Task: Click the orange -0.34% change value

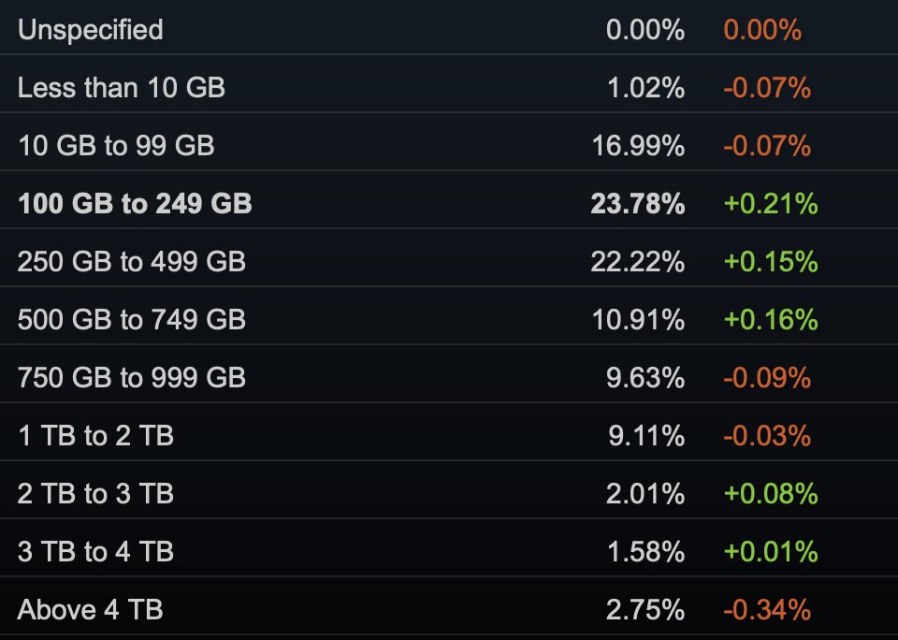Action: (767, 609)
